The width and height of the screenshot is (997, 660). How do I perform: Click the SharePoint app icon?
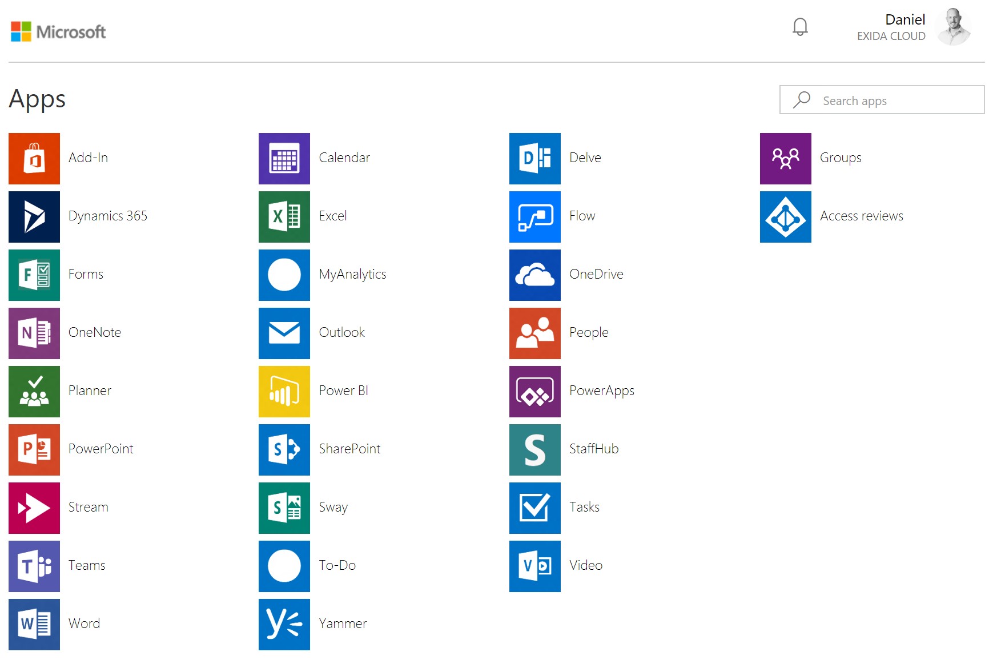coord(284,450)
